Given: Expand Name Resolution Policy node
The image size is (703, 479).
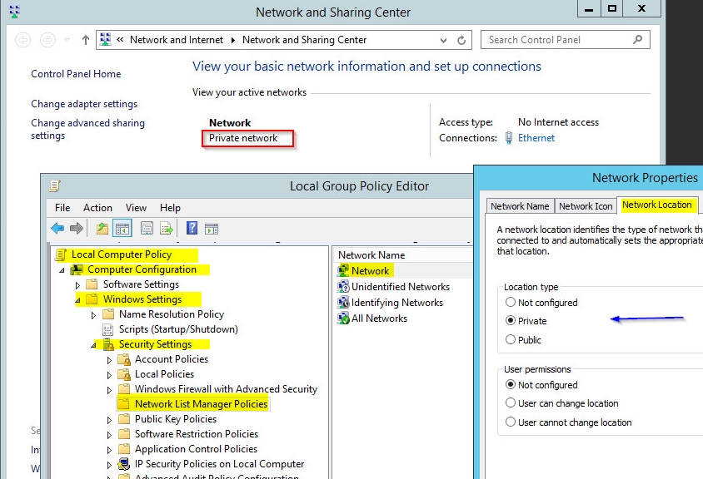Looking at the screenshot, I should [93, 315].
